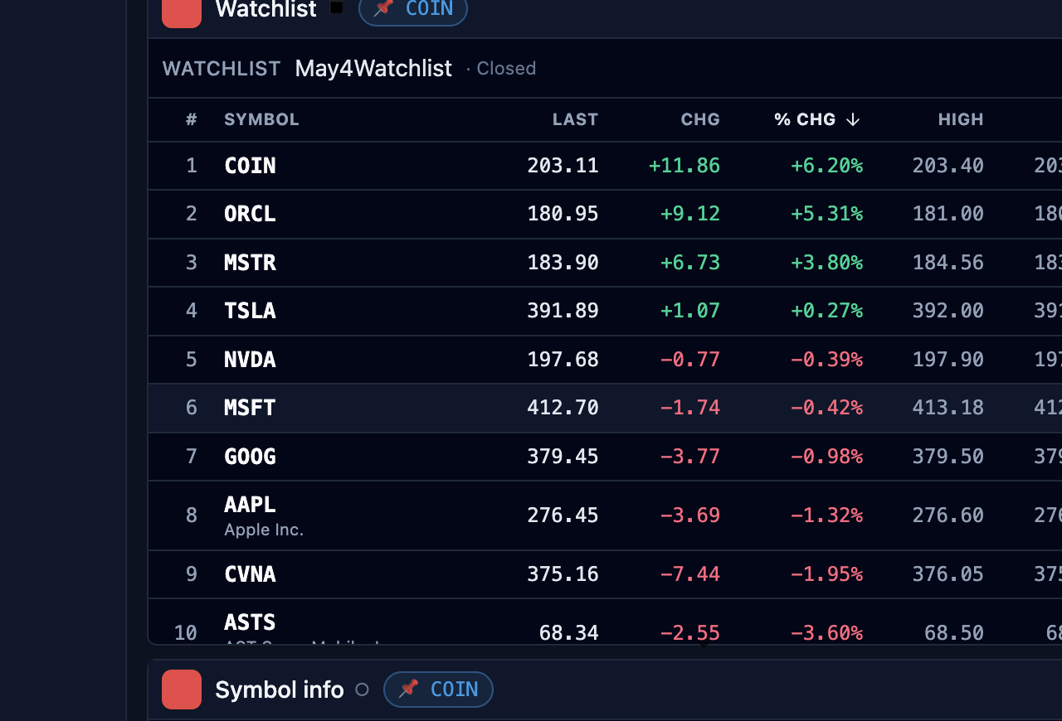Select the TSLA row symbol
The height and width of the screenshot is (721, 1062).
coord(250,311)
